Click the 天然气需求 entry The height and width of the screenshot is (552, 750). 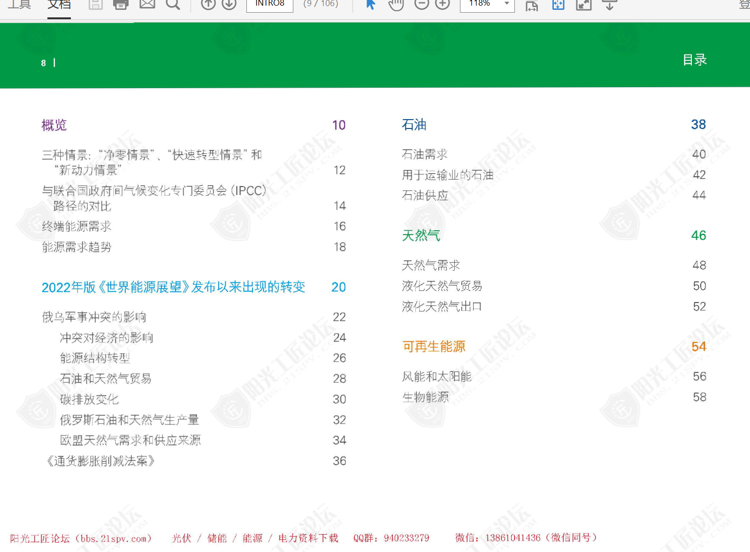431,265
